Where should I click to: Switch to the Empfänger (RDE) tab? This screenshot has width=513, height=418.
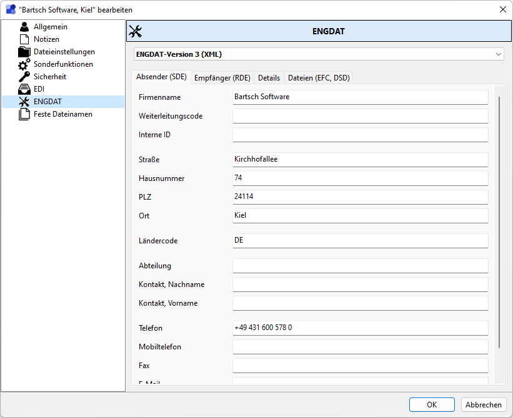tap(222, 78)
